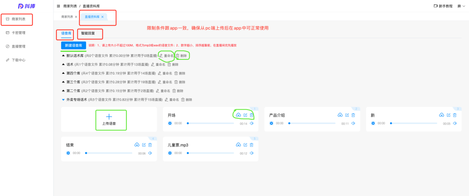Delete the 产品介绍 voice card

[353, 115]
